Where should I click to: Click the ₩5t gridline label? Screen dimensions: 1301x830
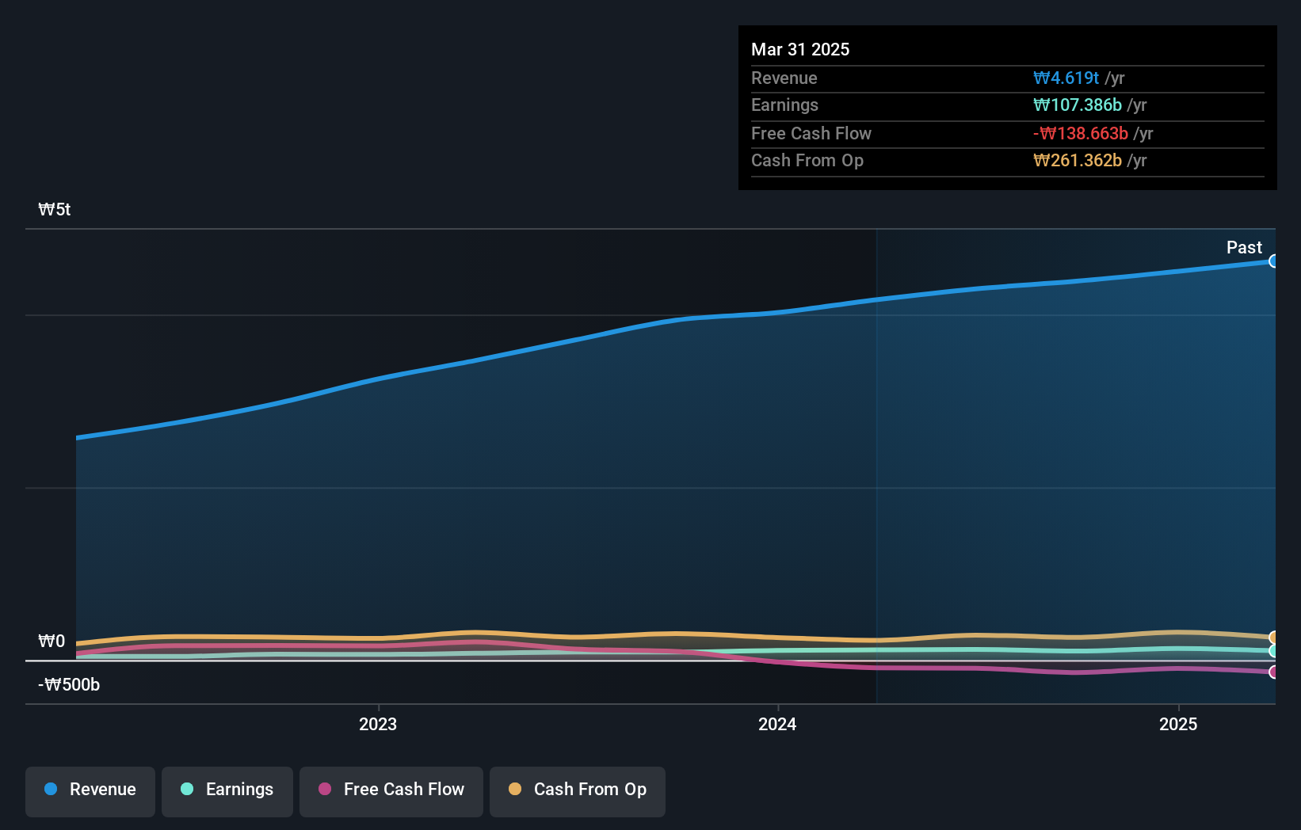tap(55, 210)
